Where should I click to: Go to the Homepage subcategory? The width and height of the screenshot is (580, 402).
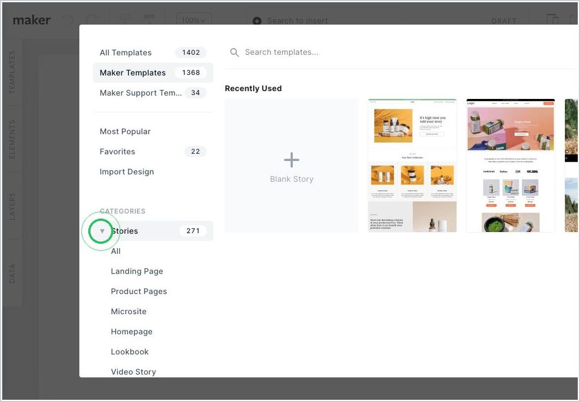(x=131, y=332)
